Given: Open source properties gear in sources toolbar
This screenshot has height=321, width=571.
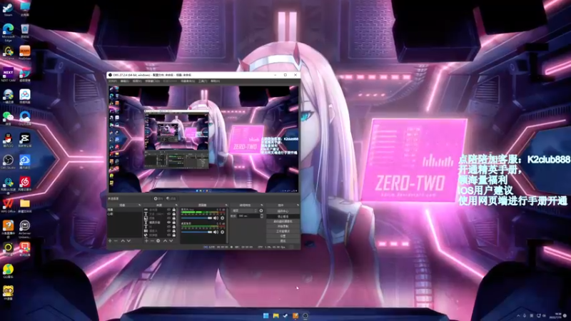Looking at the screenshot, I should tap(158, 240).
